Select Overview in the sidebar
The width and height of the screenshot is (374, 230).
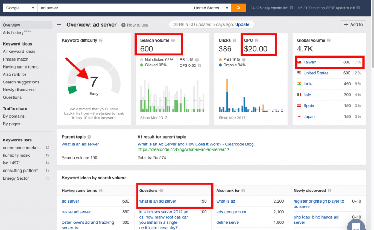click(26, 25)
